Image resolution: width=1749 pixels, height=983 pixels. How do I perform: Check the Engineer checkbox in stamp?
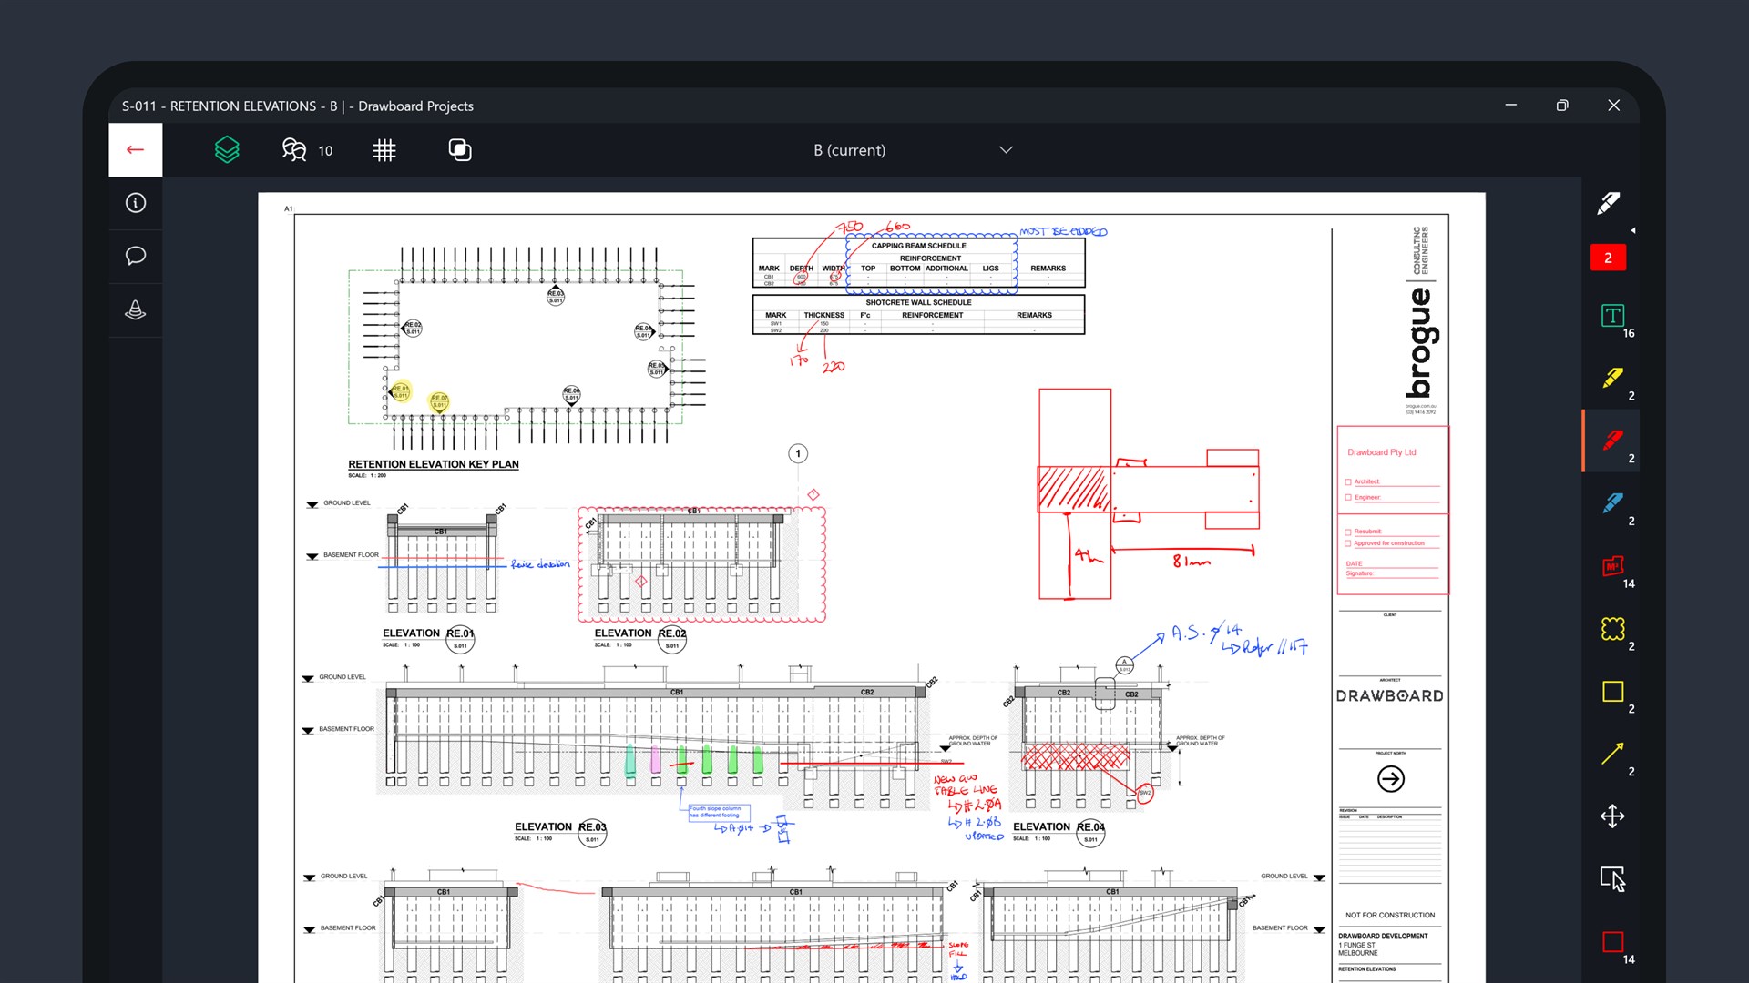coord(1348,497)
